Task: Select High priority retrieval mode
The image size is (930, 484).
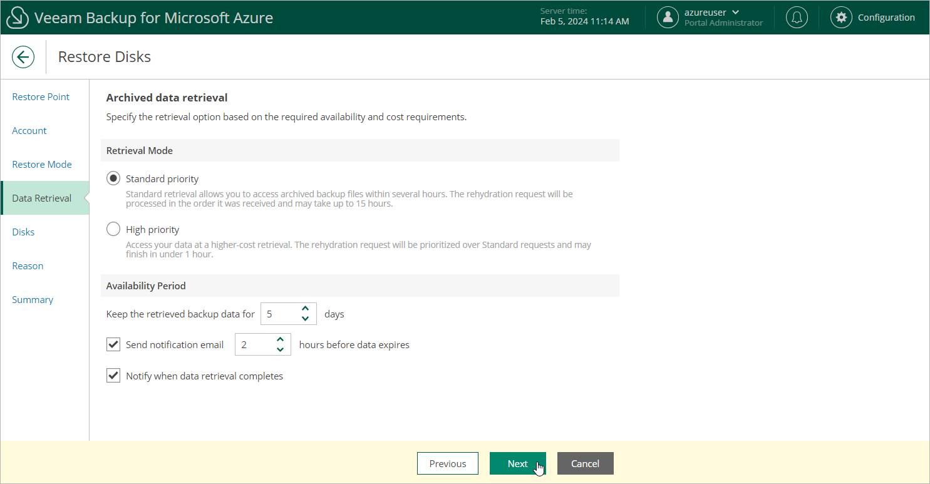Action: pyautogui.click(x=113, y=229)
